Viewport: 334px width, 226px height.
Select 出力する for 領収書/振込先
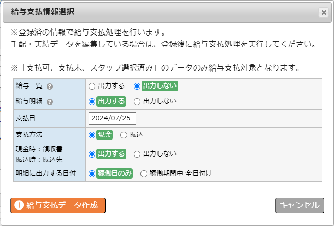point(92,154)
